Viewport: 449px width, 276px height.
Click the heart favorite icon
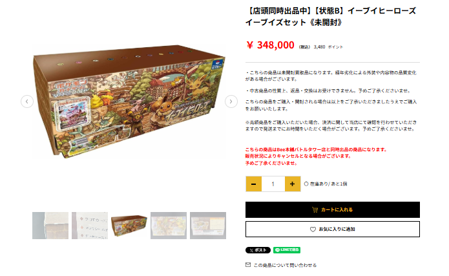pos(313,229)
